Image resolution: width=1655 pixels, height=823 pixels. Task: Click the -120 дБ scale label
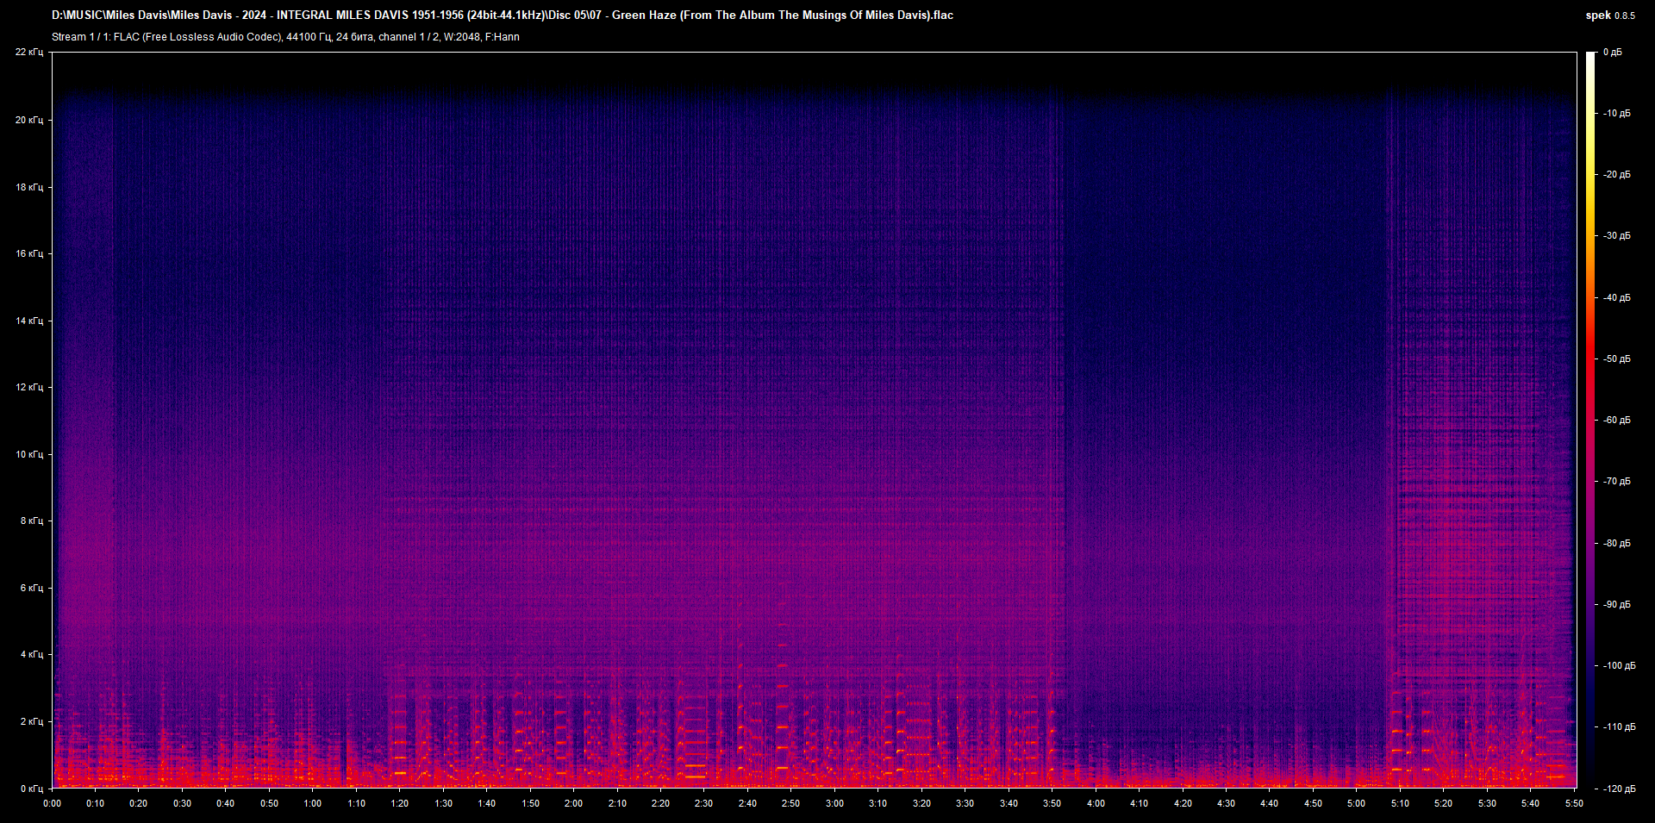1619,789
